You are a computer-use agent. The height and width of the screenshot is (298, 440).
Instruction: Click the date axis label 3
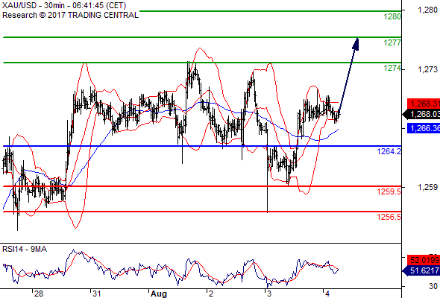[x=269, y=294]
